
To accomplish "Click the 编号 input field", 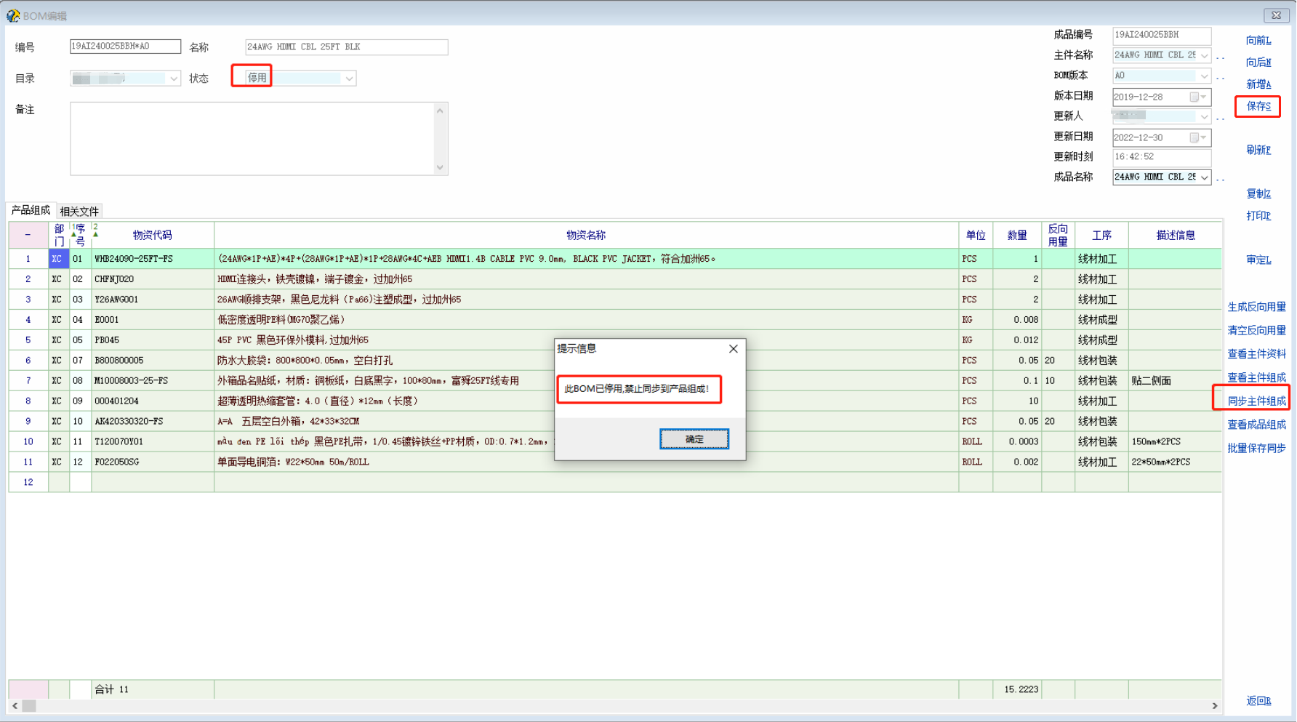I will (x=125, y=47).
